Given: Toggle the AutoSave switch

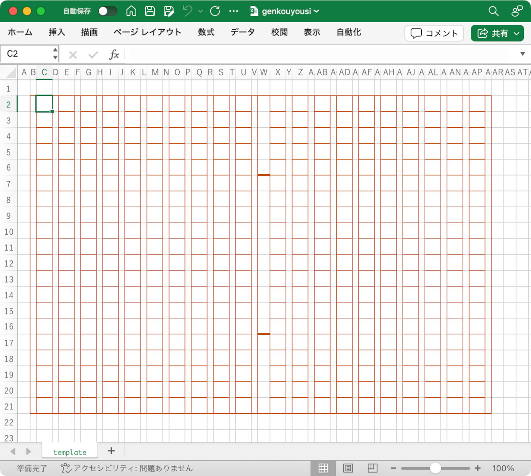Looking at the screenshot, I should 108,11.
